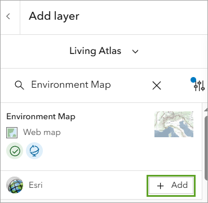Go back using the left chevron arrow
208x203 pixels.
point(8,16)
